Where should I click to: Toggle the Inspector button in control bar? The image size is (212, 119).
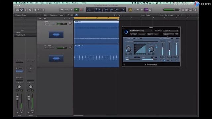click(x=21, y=10)
